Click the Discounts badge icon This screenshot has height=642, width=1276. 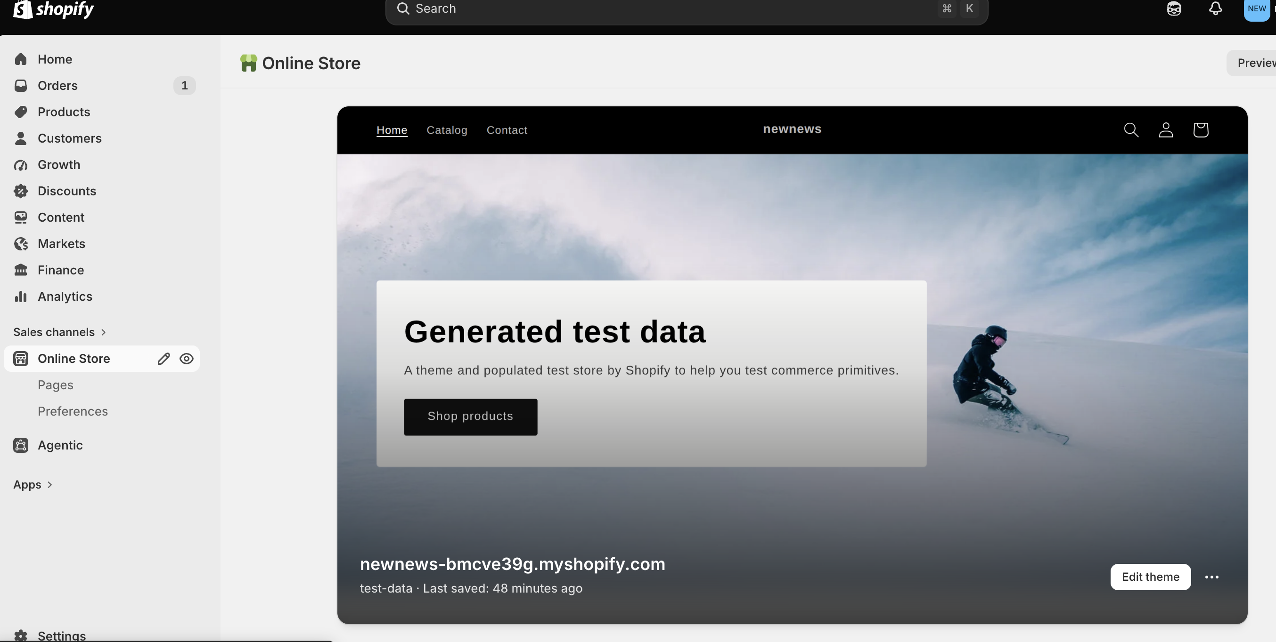pyautogui.click(x=21, y=191)
